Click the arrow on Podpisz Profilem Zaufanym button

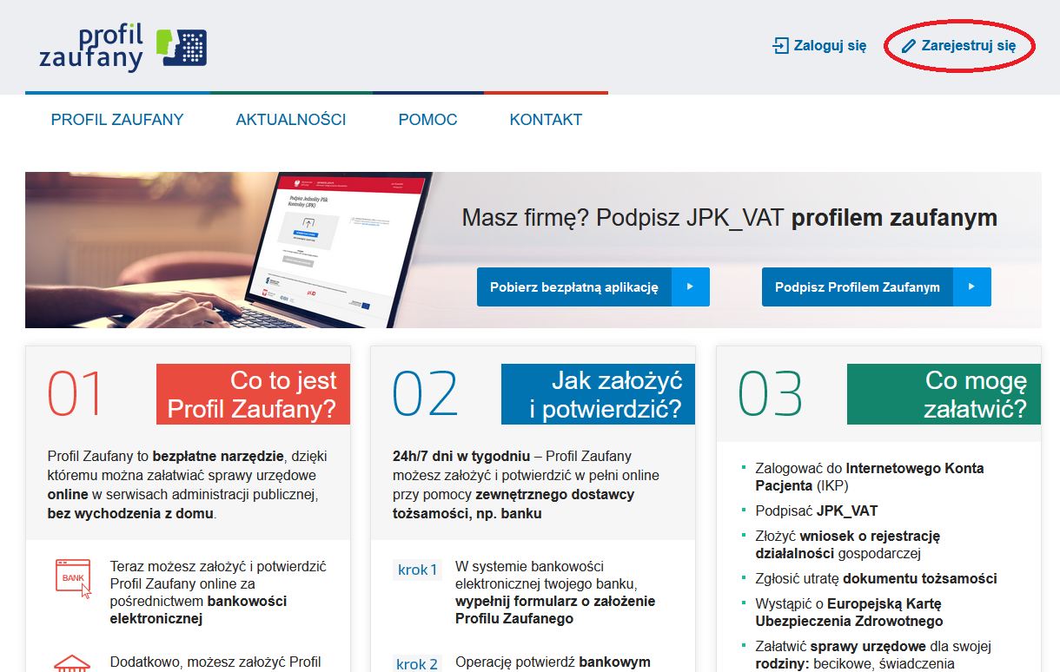pos(972,287)
